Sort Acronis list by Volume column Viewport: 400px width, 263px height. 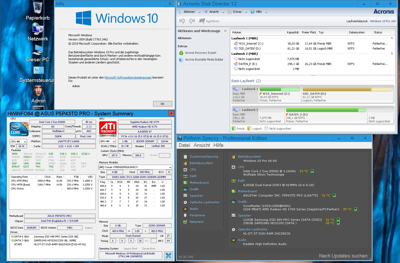pos(258,32)
